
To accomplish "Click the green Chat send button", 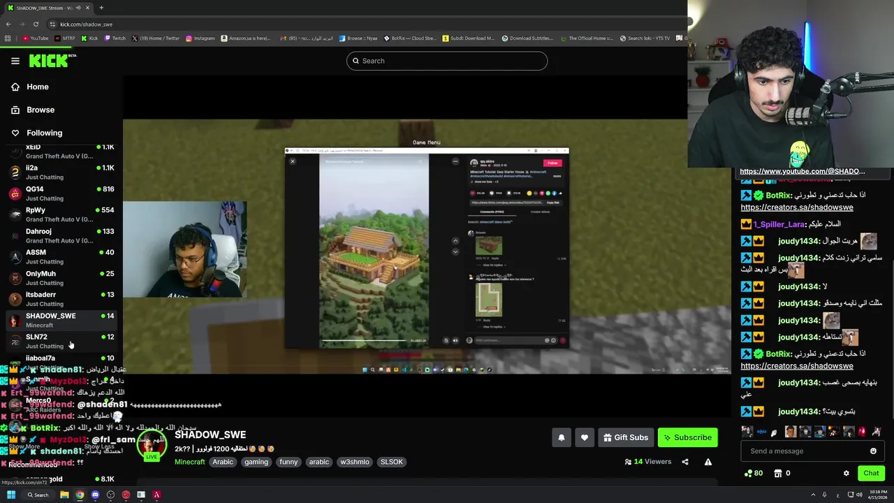I will click(871, 473).
